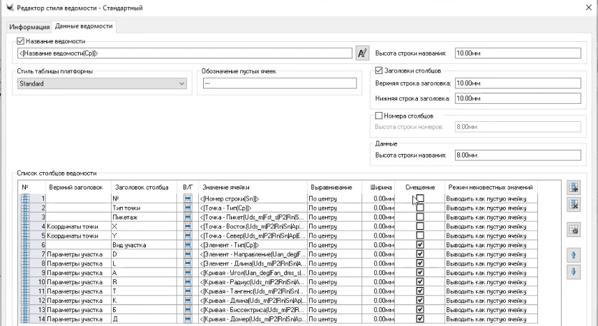The image size is (598, 326).
Task: Select the Данные ведомости tab
Action: pyautogui.click(x=84, y=26)
